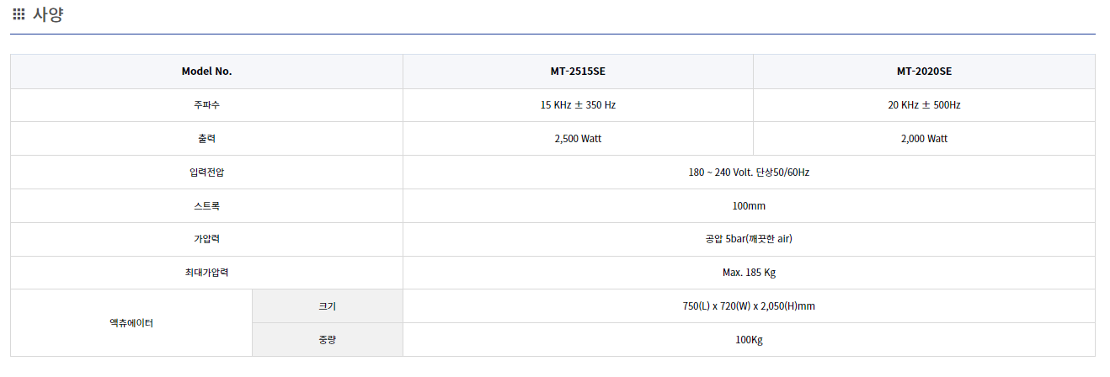Viewport: 1110px width, 377px height.
Task: Click the MT-2515SE column header
Action: click(x=578, y=72)
